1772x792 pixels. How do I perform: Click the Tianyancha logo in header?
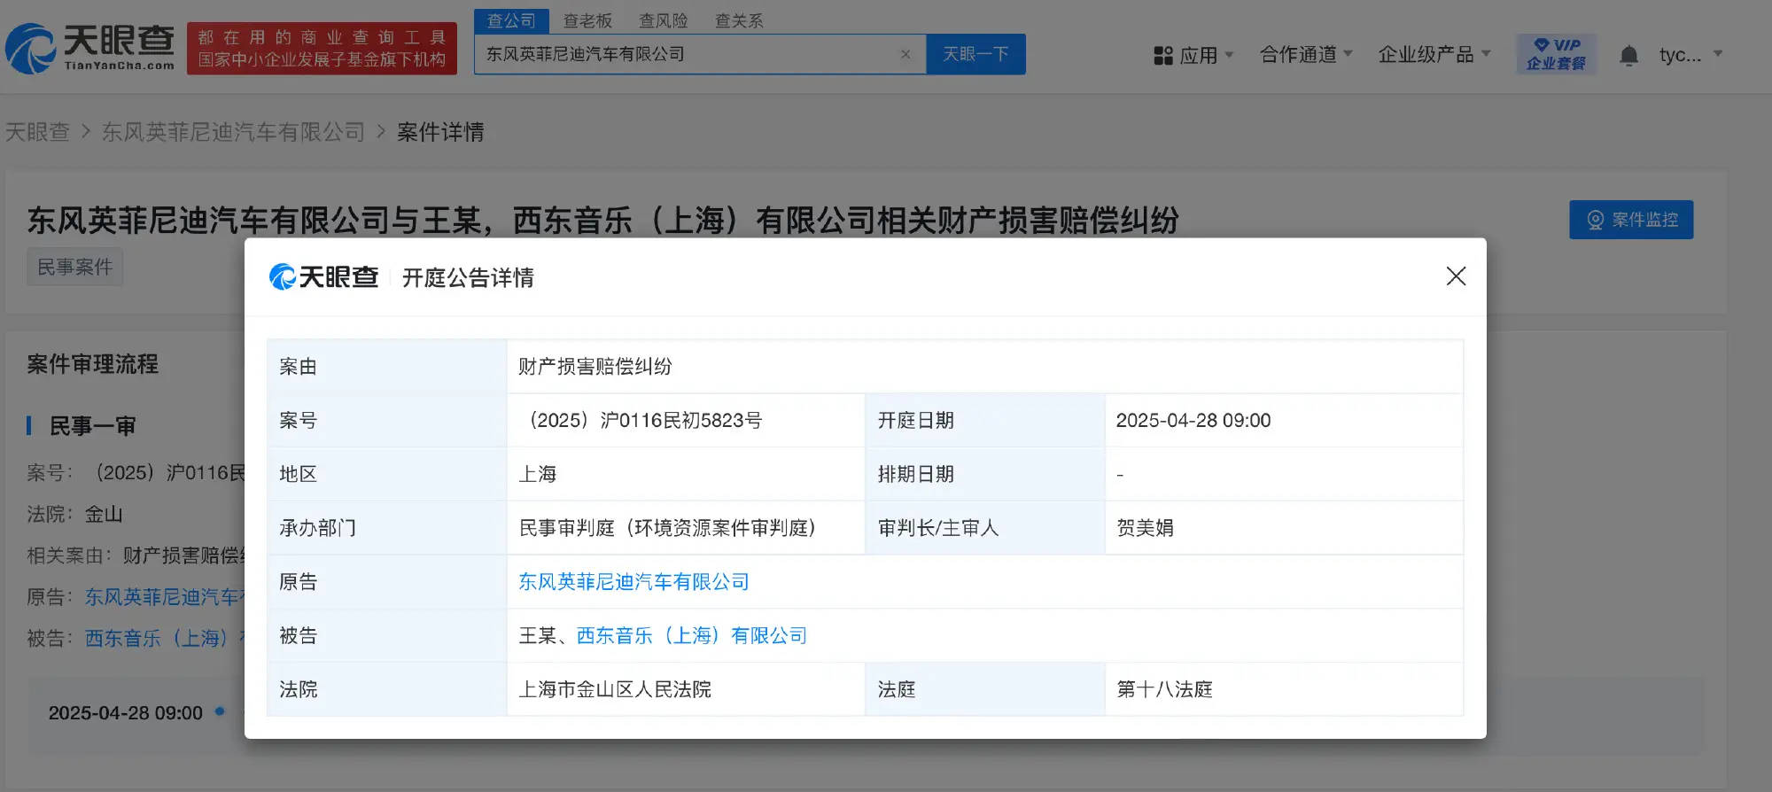pyautogui.click(x=90, y=48)
